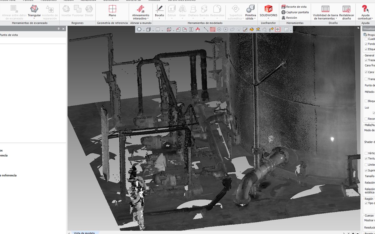Select the Boceto sketch tool
375x234 pixels.
(x=159, y=11)
